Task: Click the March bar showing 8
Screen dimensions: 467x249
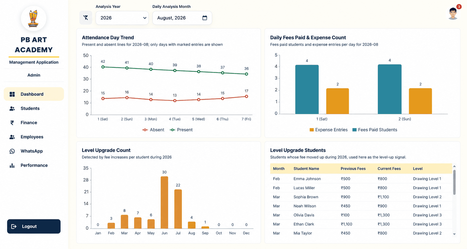Action: coord(124,222)
